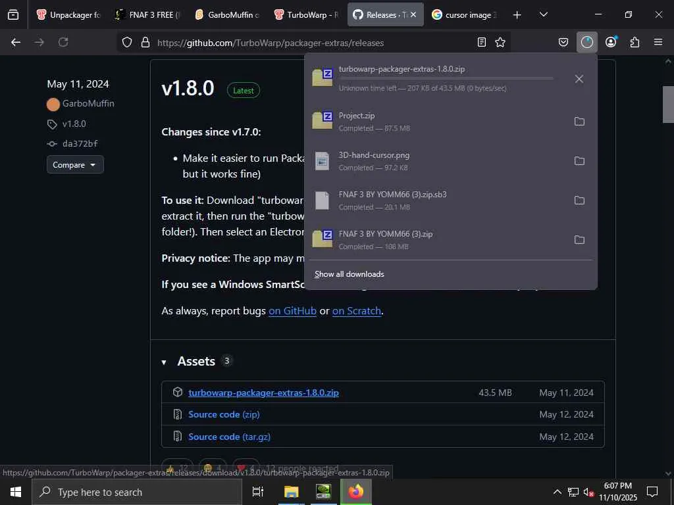Image resolution: width=674 pixels, height=505 pixels.
Task: Open the Windows Start menu
Action: click(x=16, y=492)
